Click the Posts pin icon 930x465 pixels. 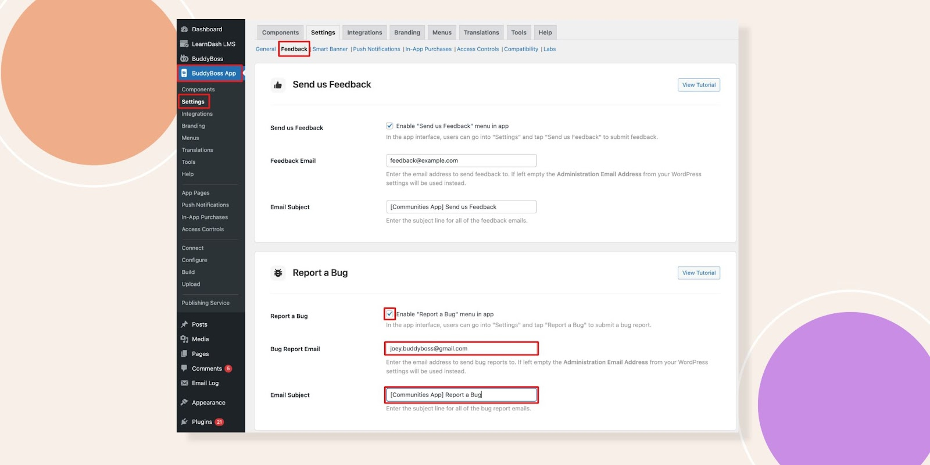(x=184, y=324)
